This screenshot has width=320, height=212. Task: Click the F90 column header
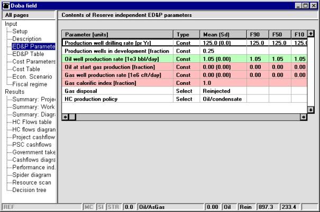258,34
